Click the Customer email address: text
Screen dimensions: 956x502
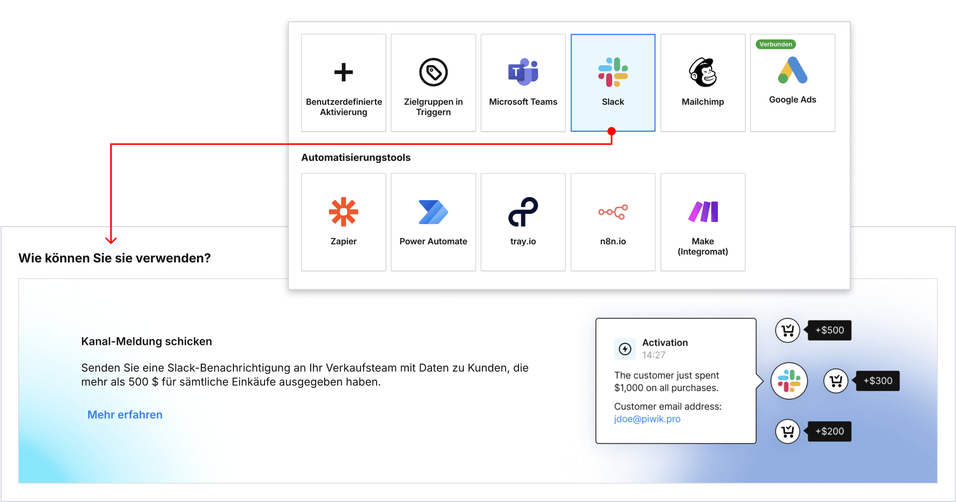668,406
